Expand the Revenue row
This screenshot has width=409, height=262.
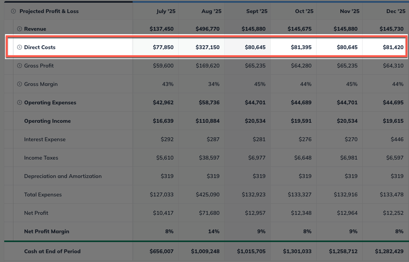(19, 29)
